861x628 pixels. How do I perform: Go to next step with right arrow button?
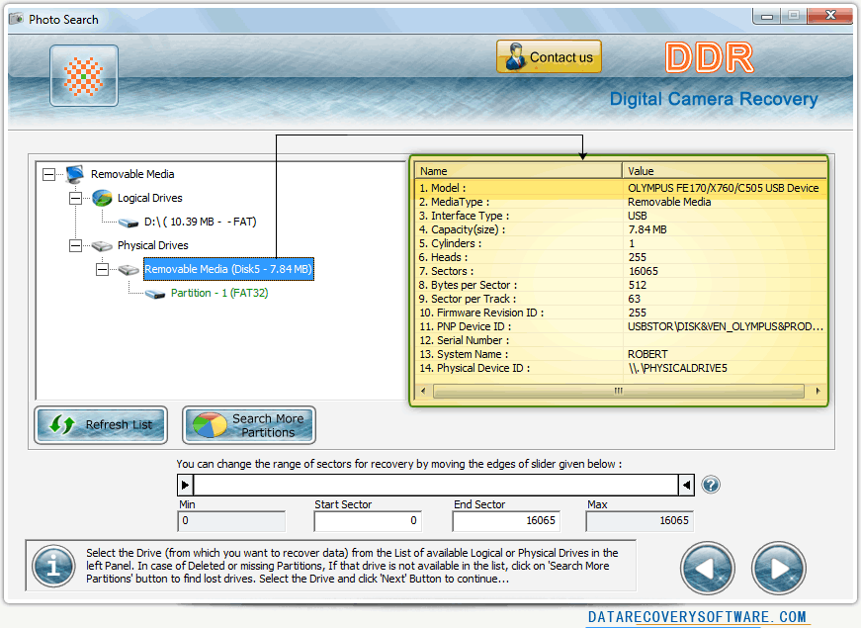[779, 568]
